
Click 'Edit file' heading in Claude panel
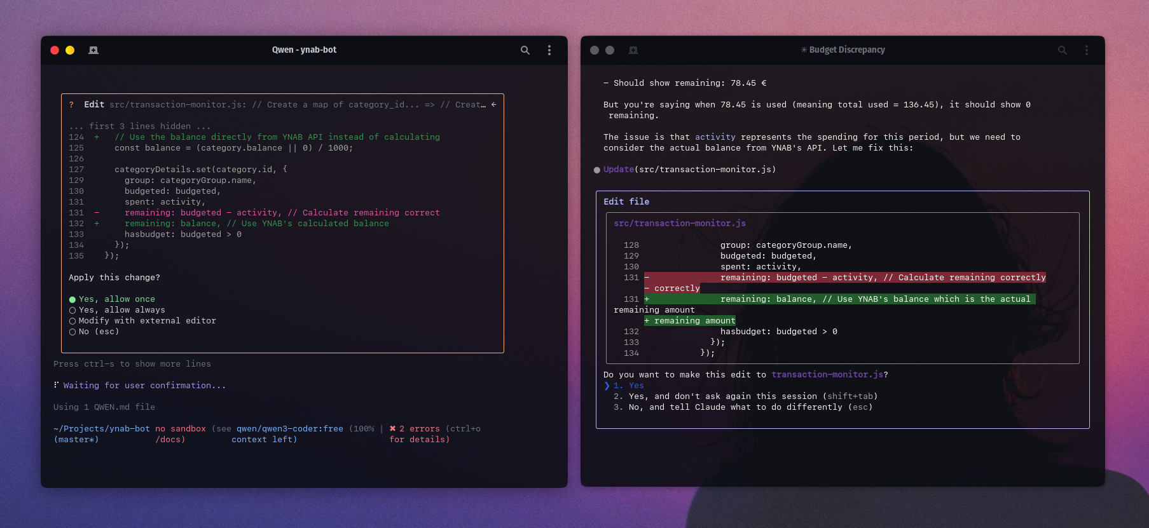click(x=626, y=202)
